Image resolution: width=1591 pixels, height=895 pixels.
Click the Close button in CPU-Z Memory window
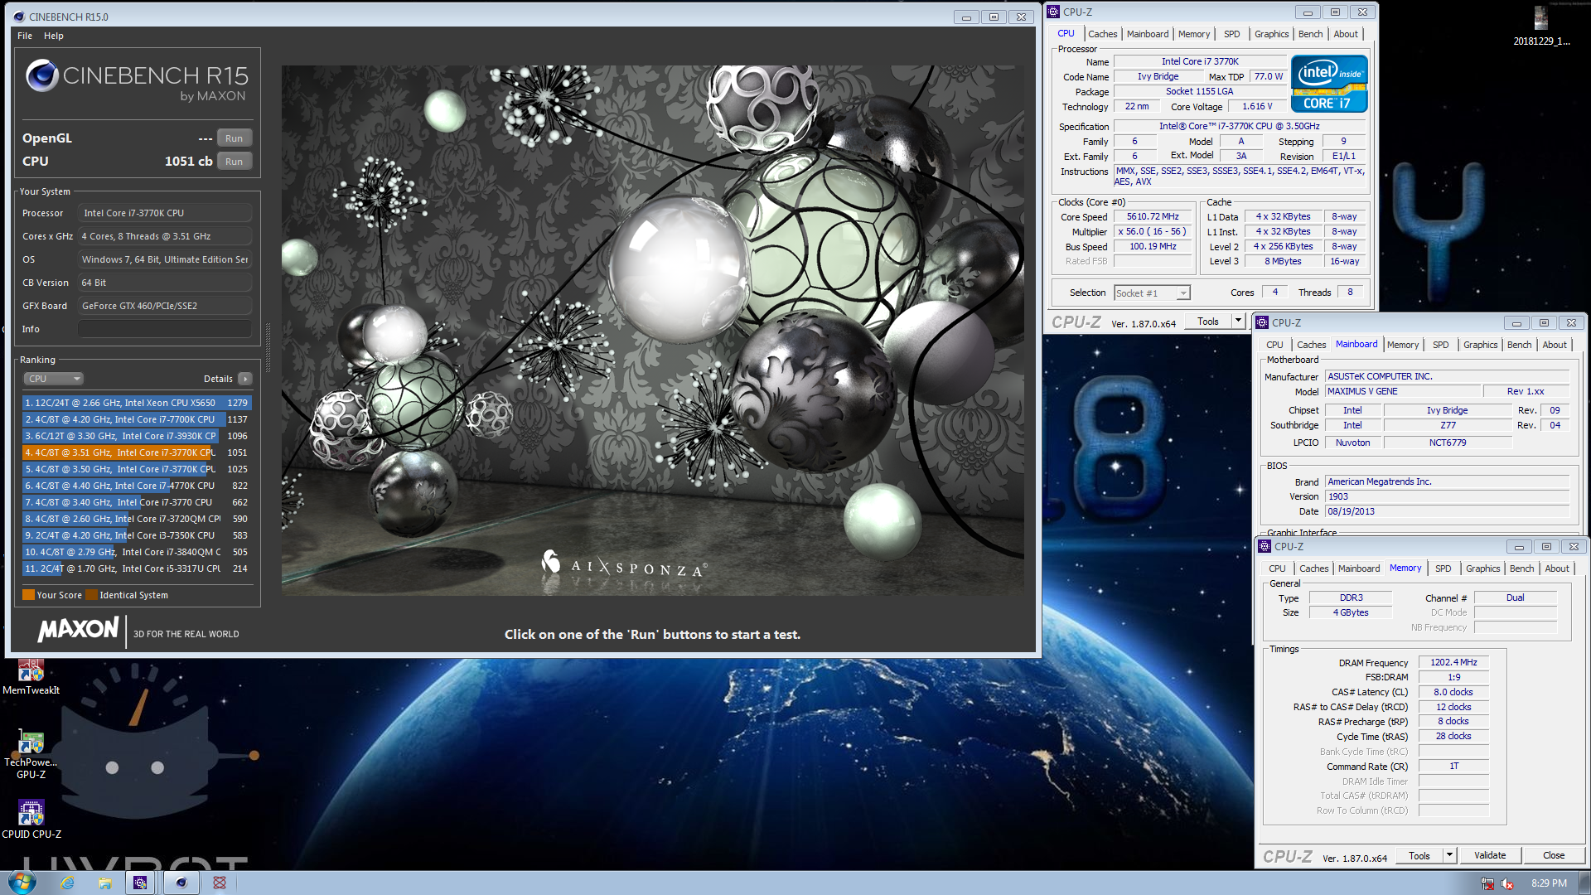(x=1554, y=855)
